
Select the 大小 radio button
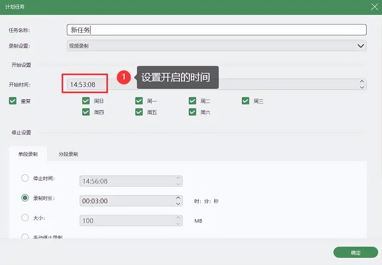[25, 218]
